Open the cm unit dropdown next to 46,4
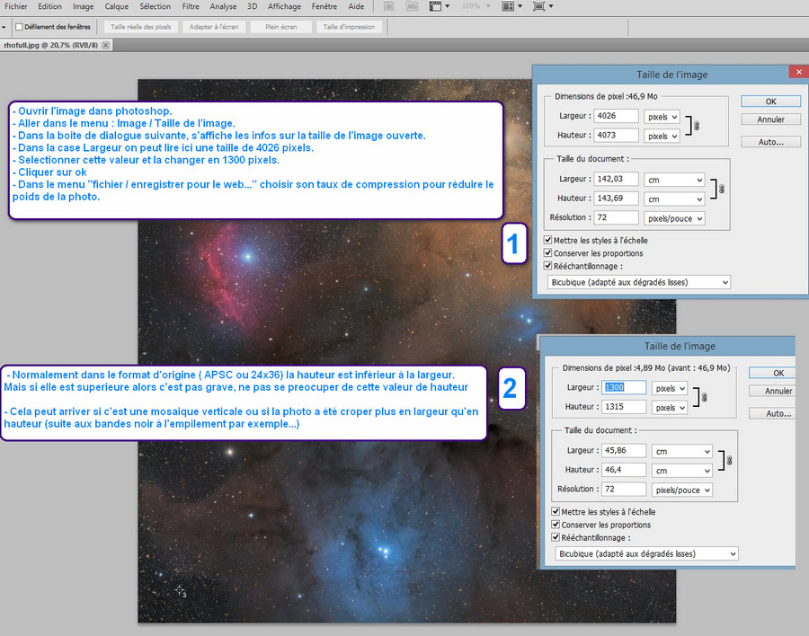Image resolution: width=809 pixels, height=636 pixels. coord(682,471)
